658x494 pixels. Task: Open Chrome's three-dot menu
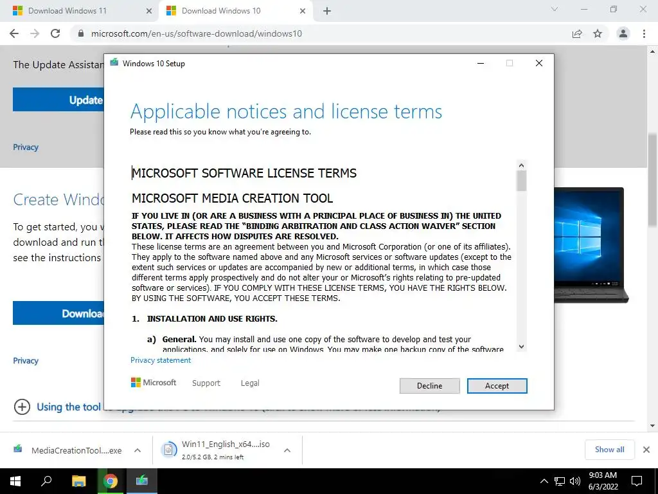click(x=644, y=33)
